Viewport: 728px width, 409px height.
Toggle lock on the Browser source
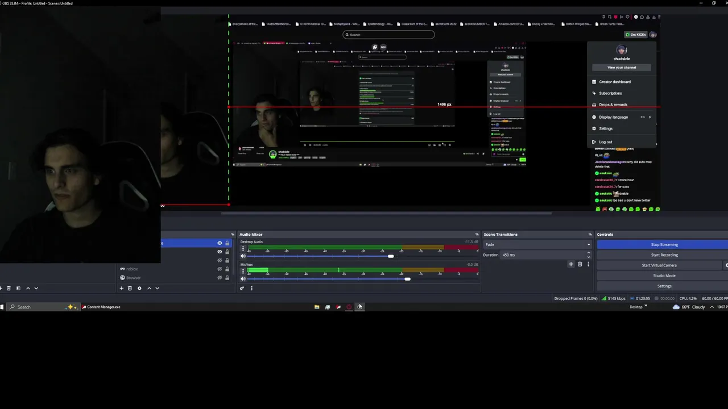(x=227, y=277)
